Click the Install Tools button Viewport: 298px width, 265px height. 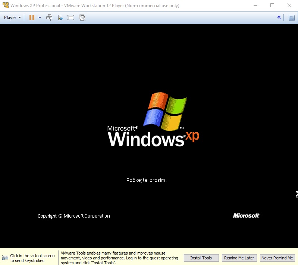point(201,258)
